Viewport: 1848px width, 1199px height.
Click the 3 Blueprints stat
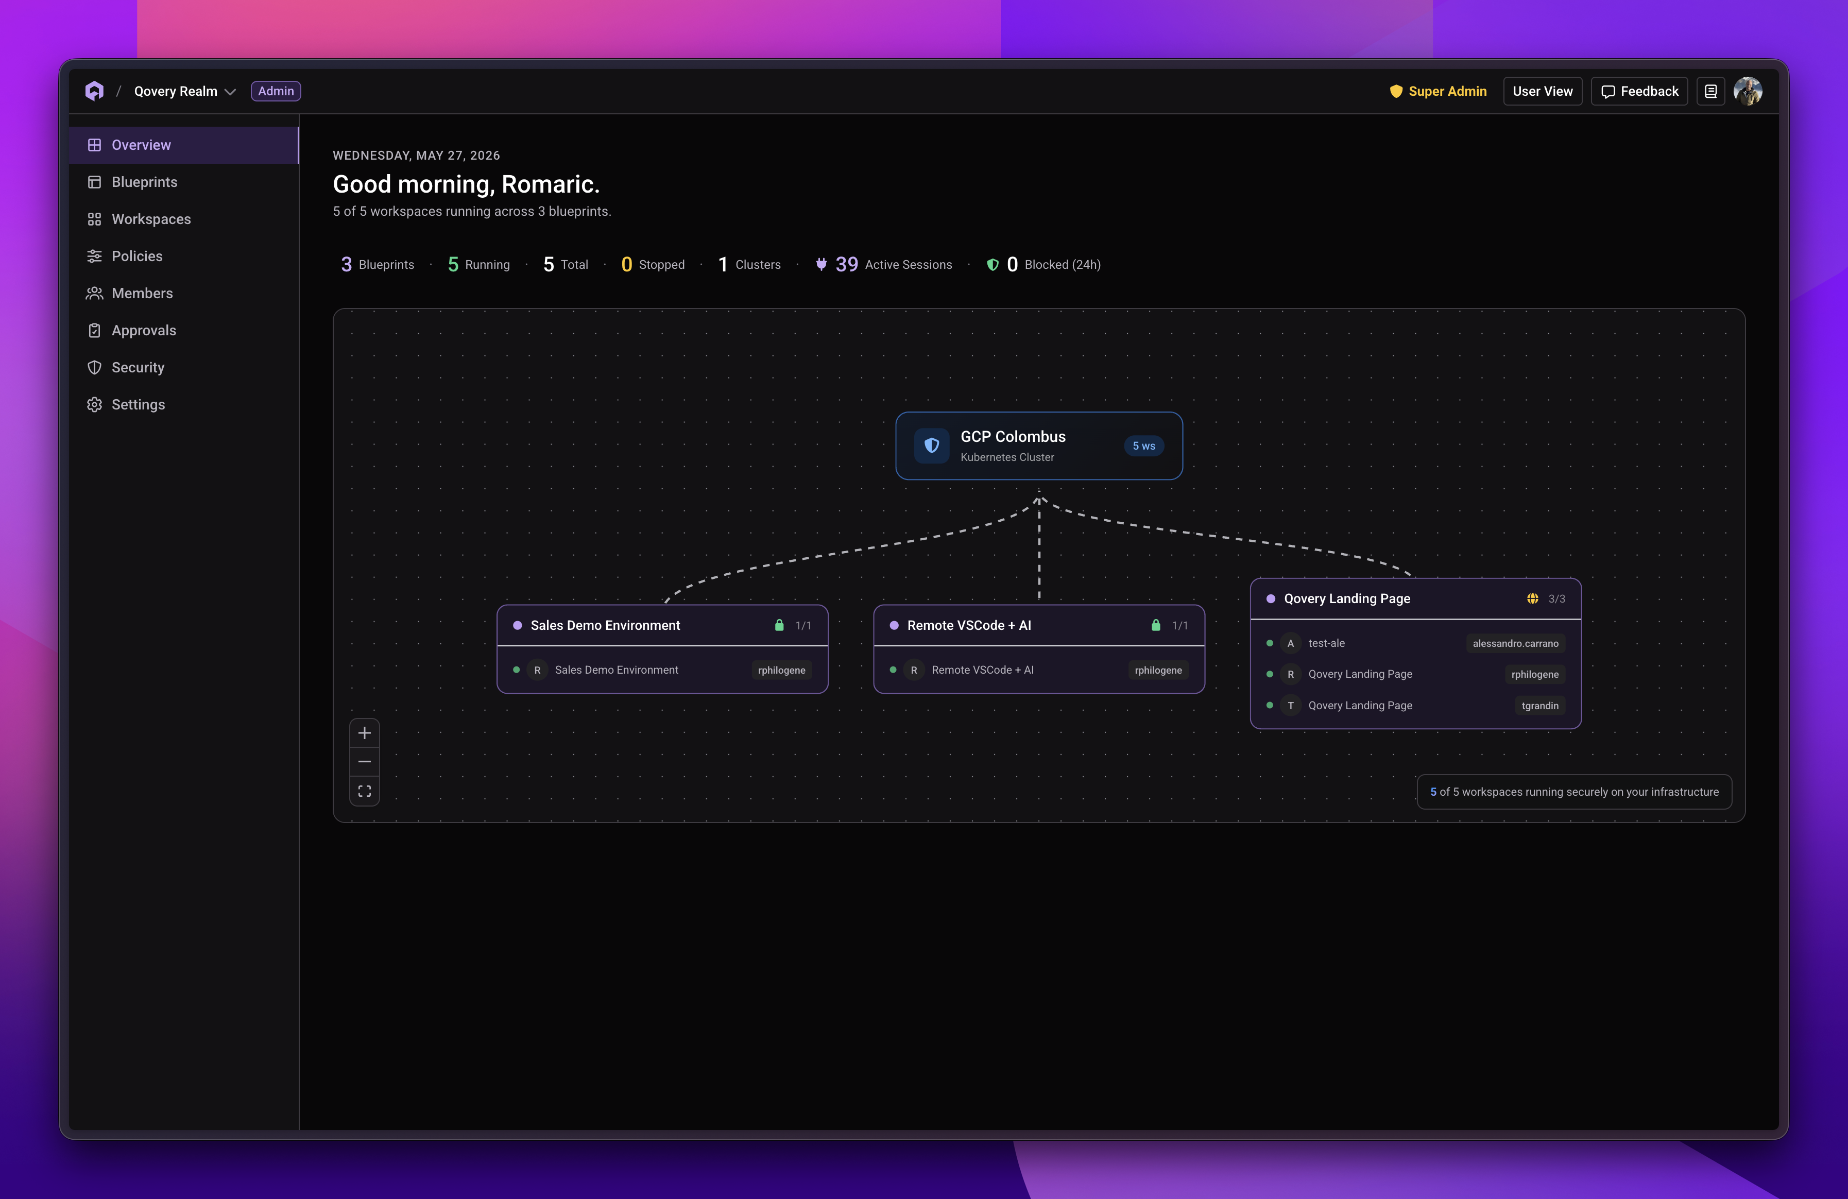click(x=378, y=264)
